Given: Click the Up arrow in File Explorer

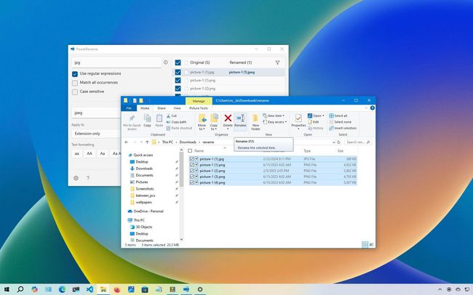Looking at the screenshot, I should coord(147,142).
